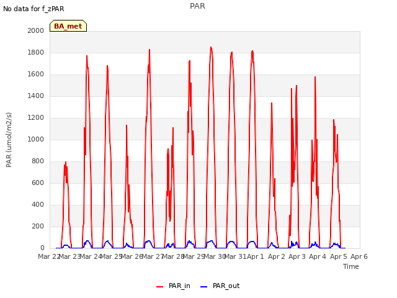Click the Time x-axis label
This screenshot has width=397, height=298.
(351, 266)
